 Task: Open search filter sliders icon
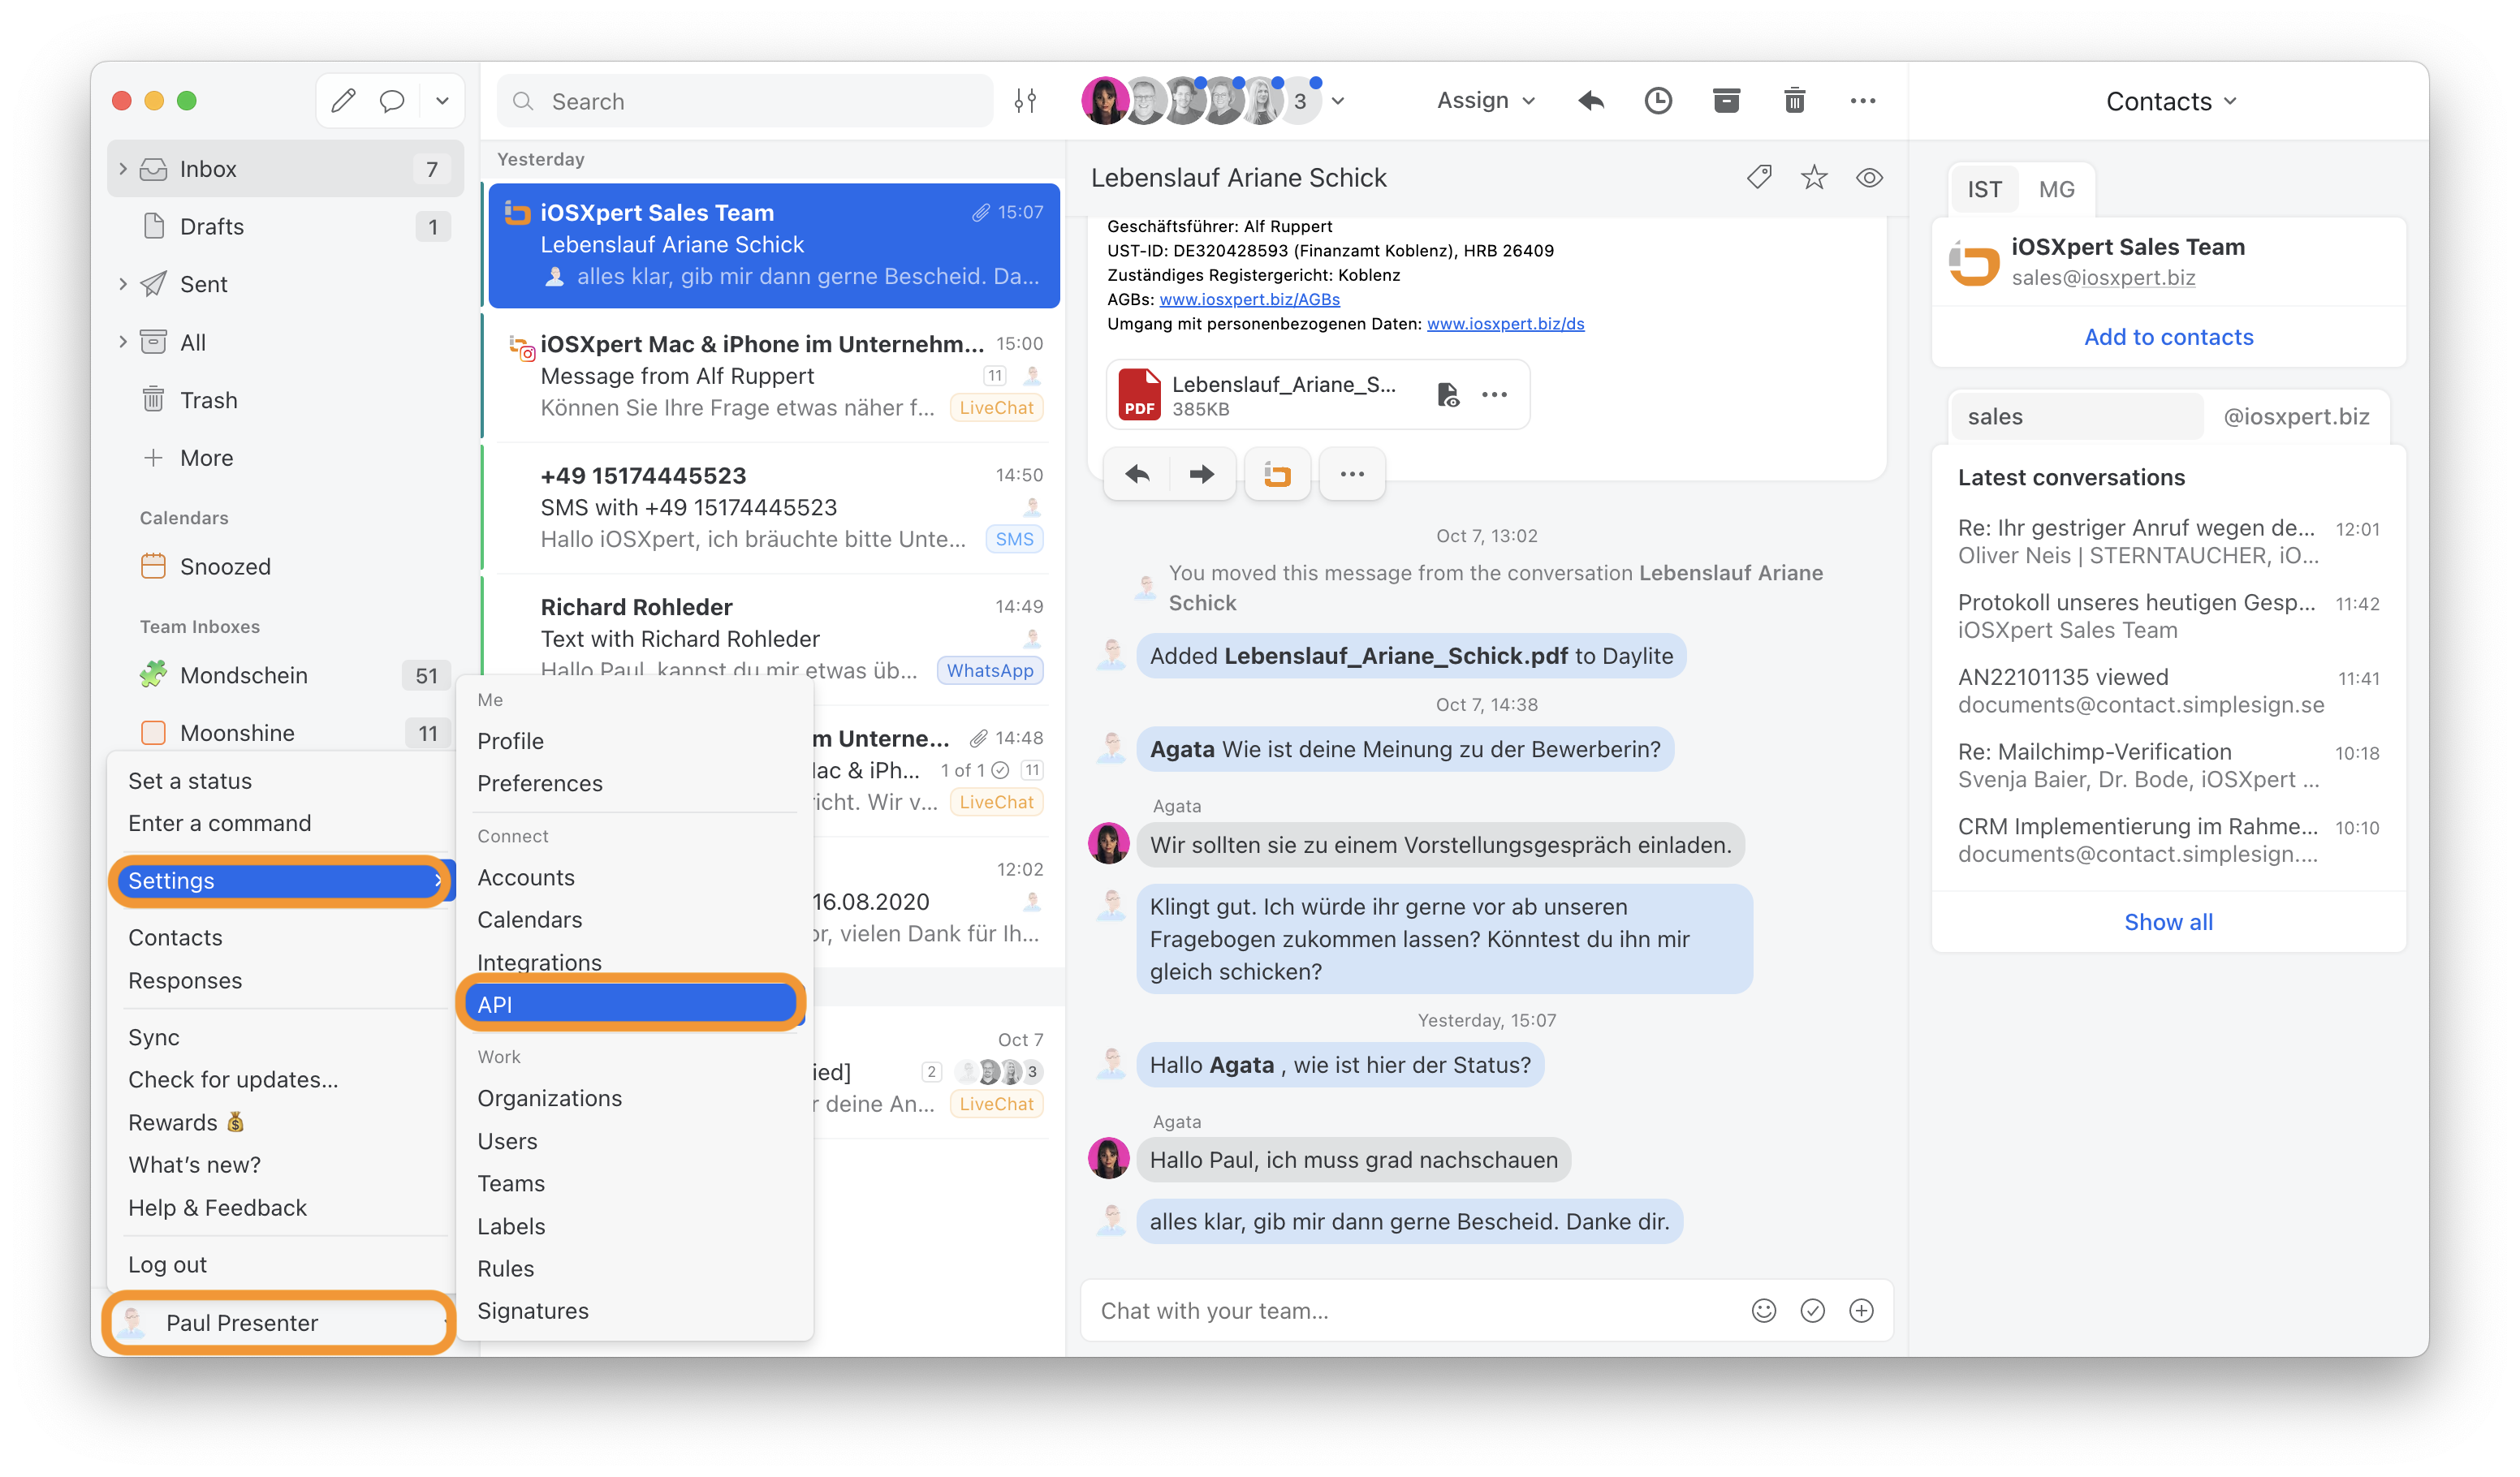pyautogui.click(x=1025, y=101)
